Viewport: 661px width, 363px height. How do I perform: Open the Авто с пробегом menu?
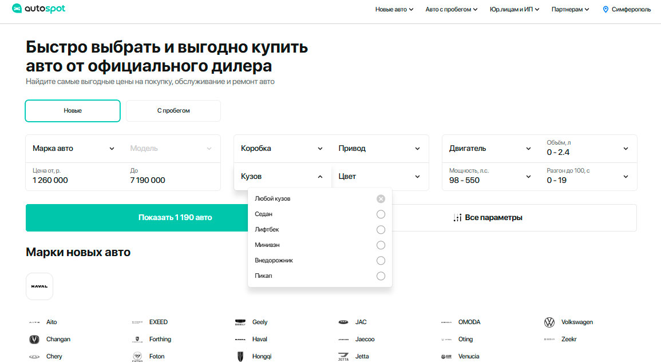[x=452, y=9]
